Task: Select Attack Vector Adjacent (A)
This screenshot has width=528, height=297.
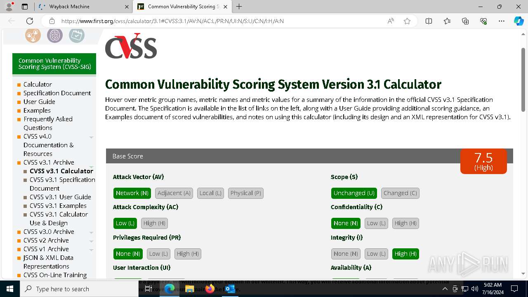Action: [x=174, y=193]
